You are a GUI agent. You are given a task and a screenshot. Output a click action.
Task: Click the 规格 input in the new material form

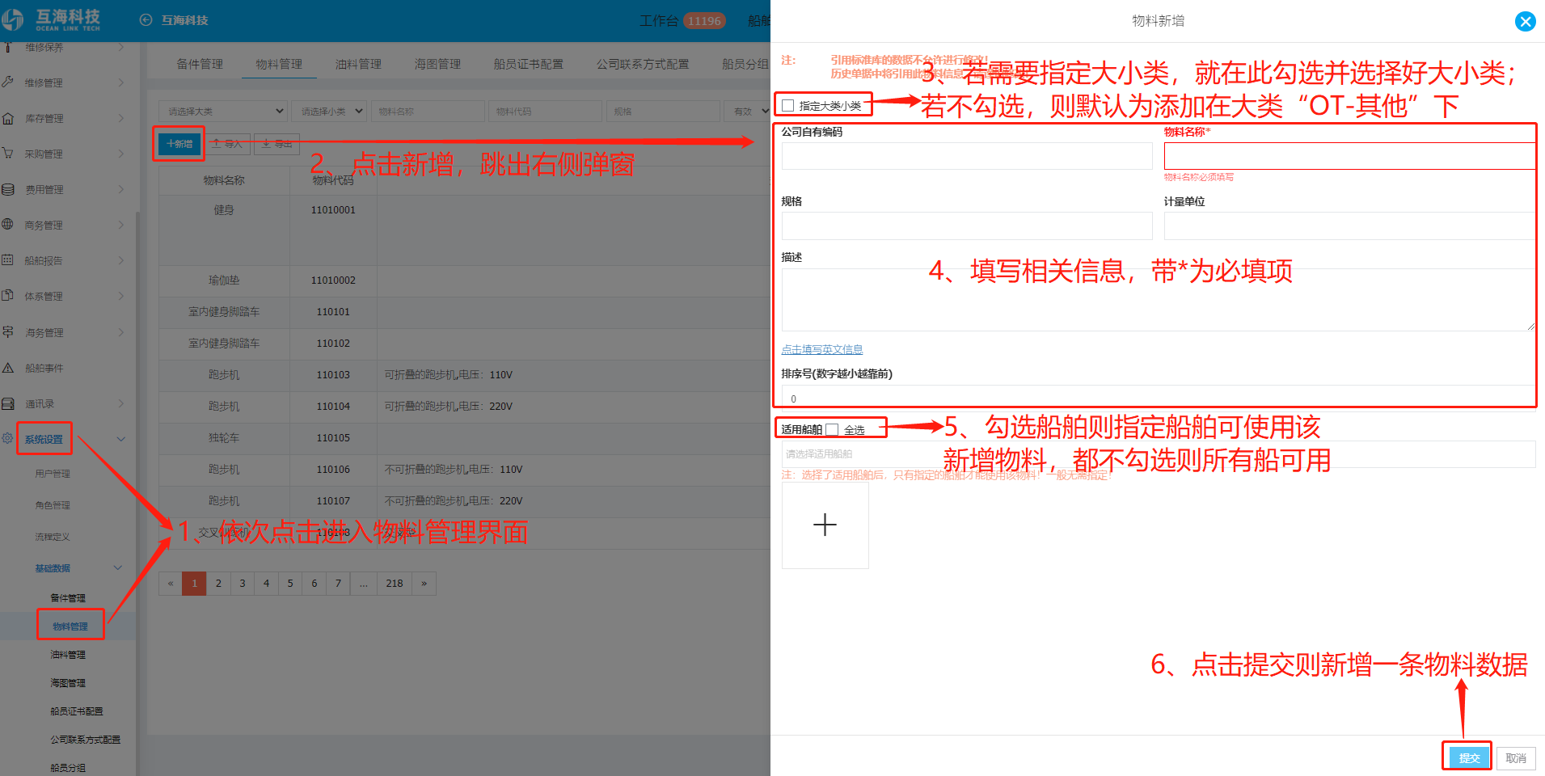click(967, 226)
